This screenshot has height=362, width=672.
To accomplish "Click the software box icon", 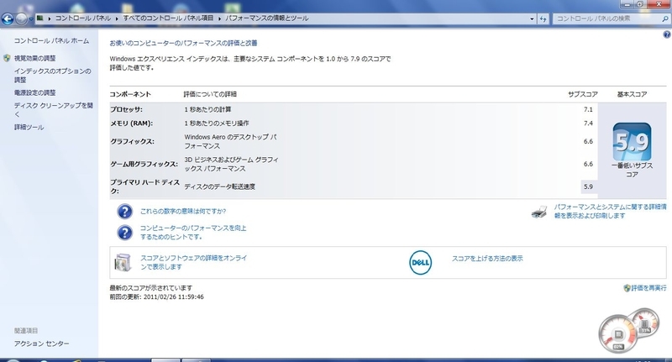I will coord(123,263).
